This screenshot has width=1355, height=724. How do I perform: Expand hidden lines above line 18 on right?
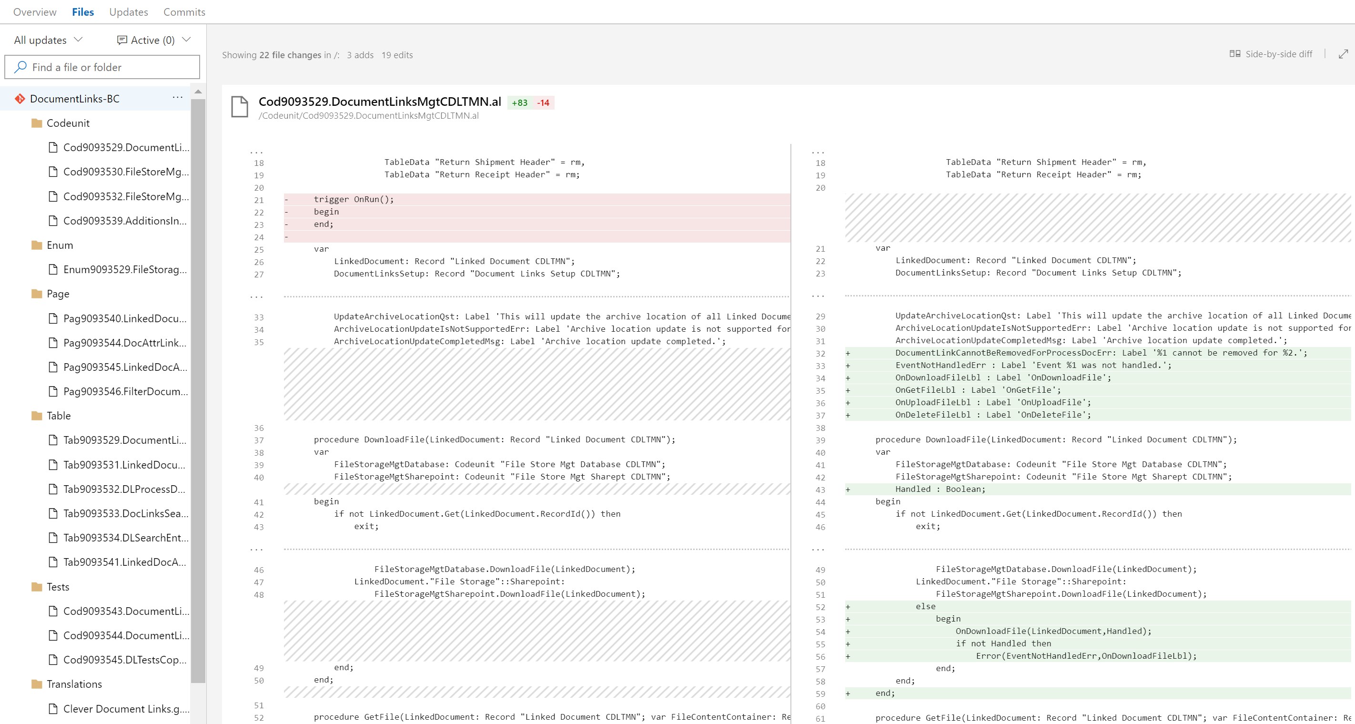click(x=818, y=152)
